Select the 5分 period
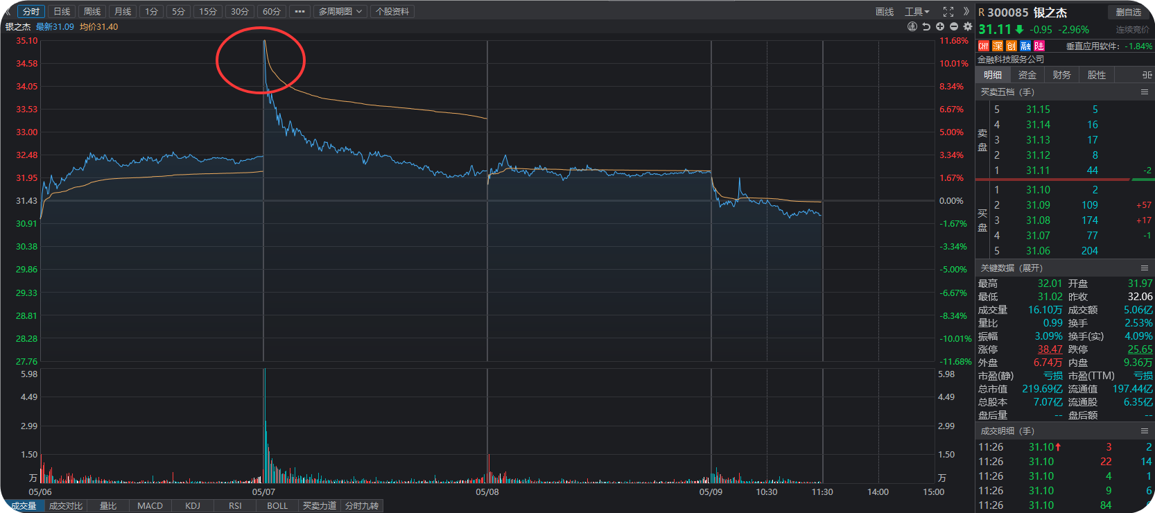Viewport: 1155px width, 513px height. [179, 11]
